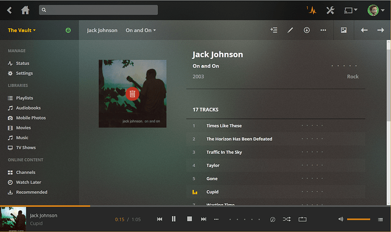Click Cupid title in the player bar
The width and height of the screenshot is (391, 232).
[36, 223]
